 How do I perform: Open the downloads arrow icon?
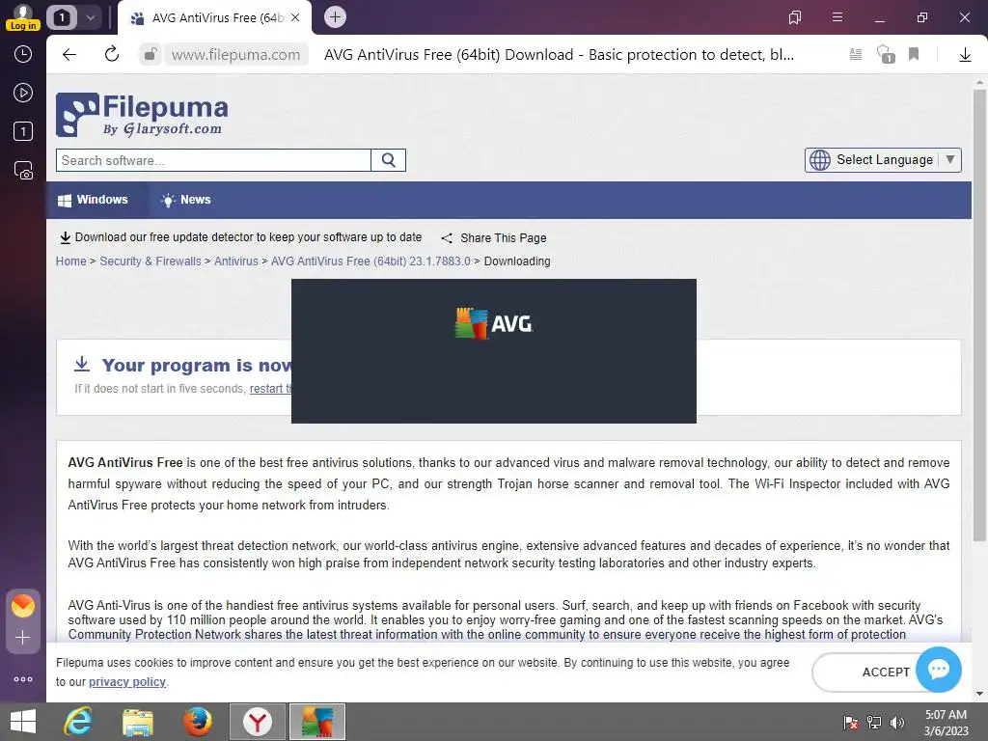[965, 55]
